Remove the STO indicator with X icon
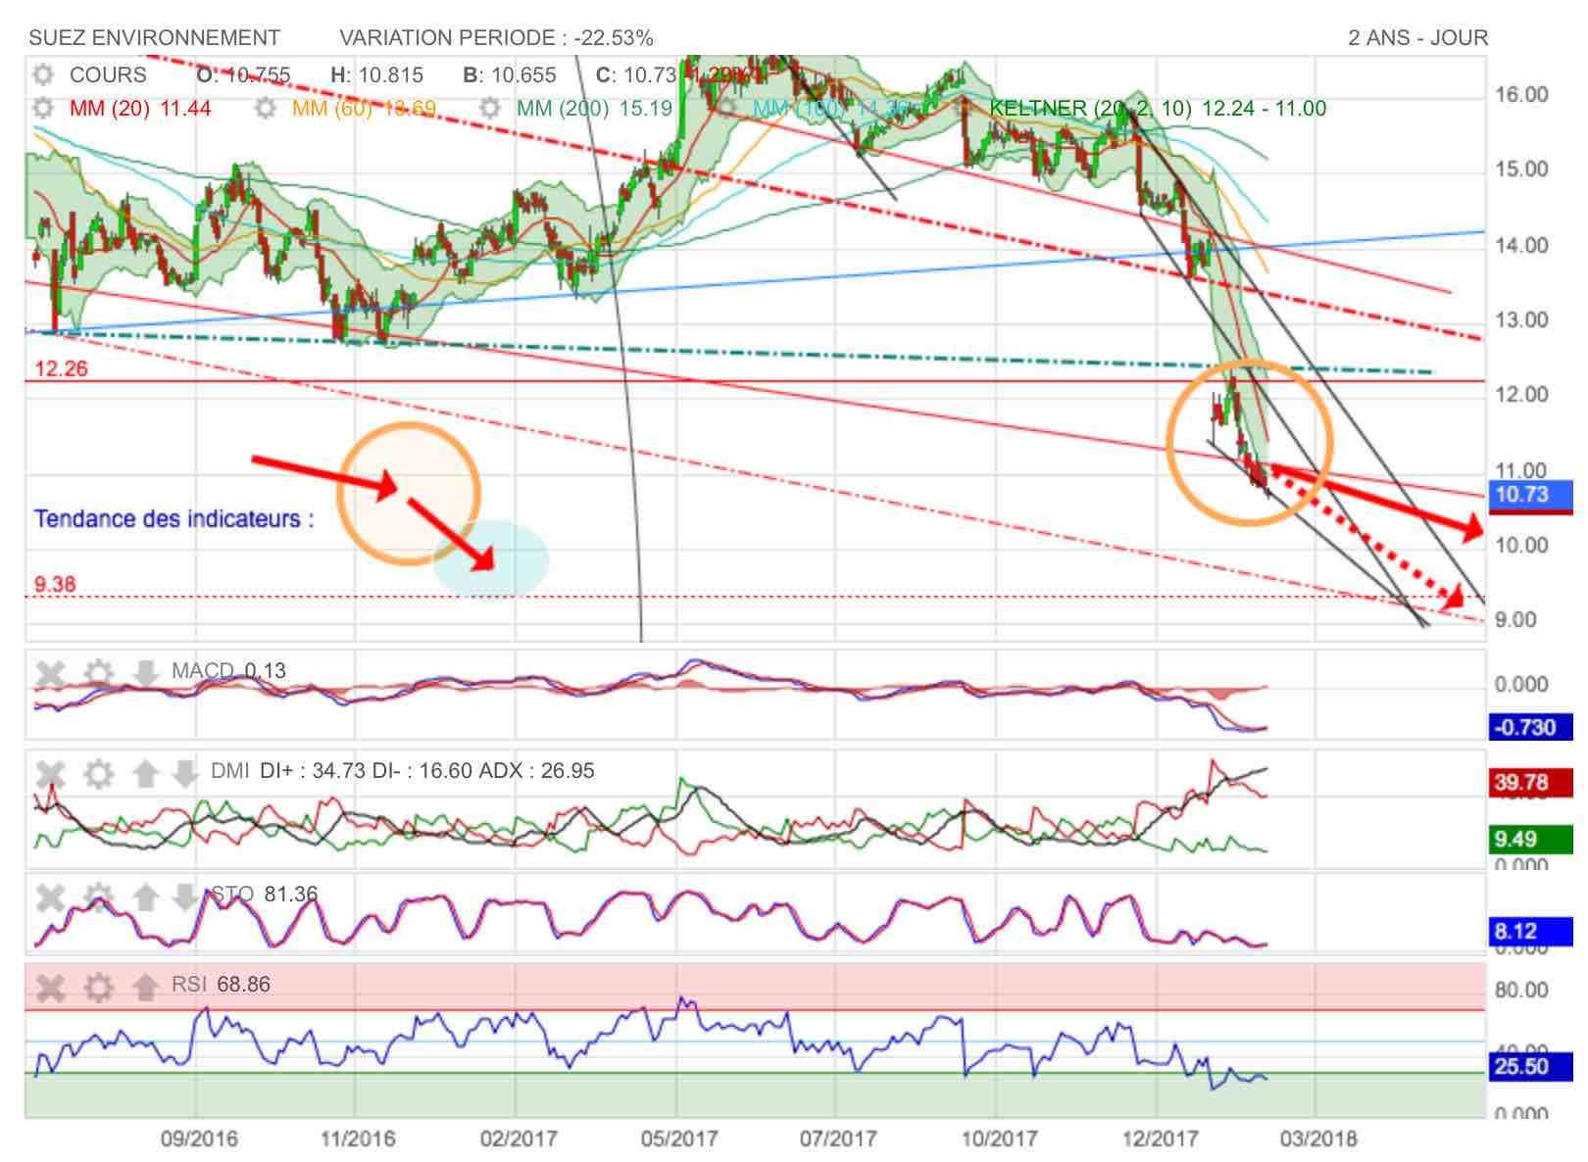Viewport: 1588px width, 1162px height. tap(50, 896)
